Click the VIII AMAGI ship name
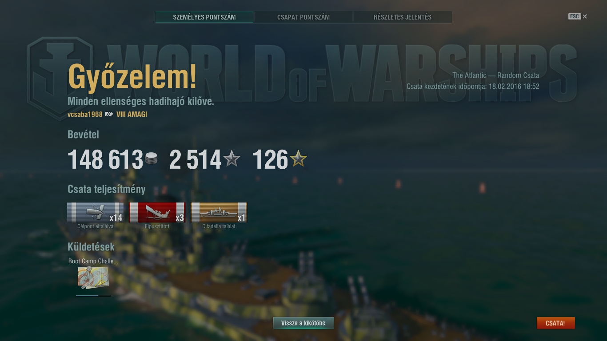Image resolution: width=607 pixels, height=341 pixels. tap(132, 114)
